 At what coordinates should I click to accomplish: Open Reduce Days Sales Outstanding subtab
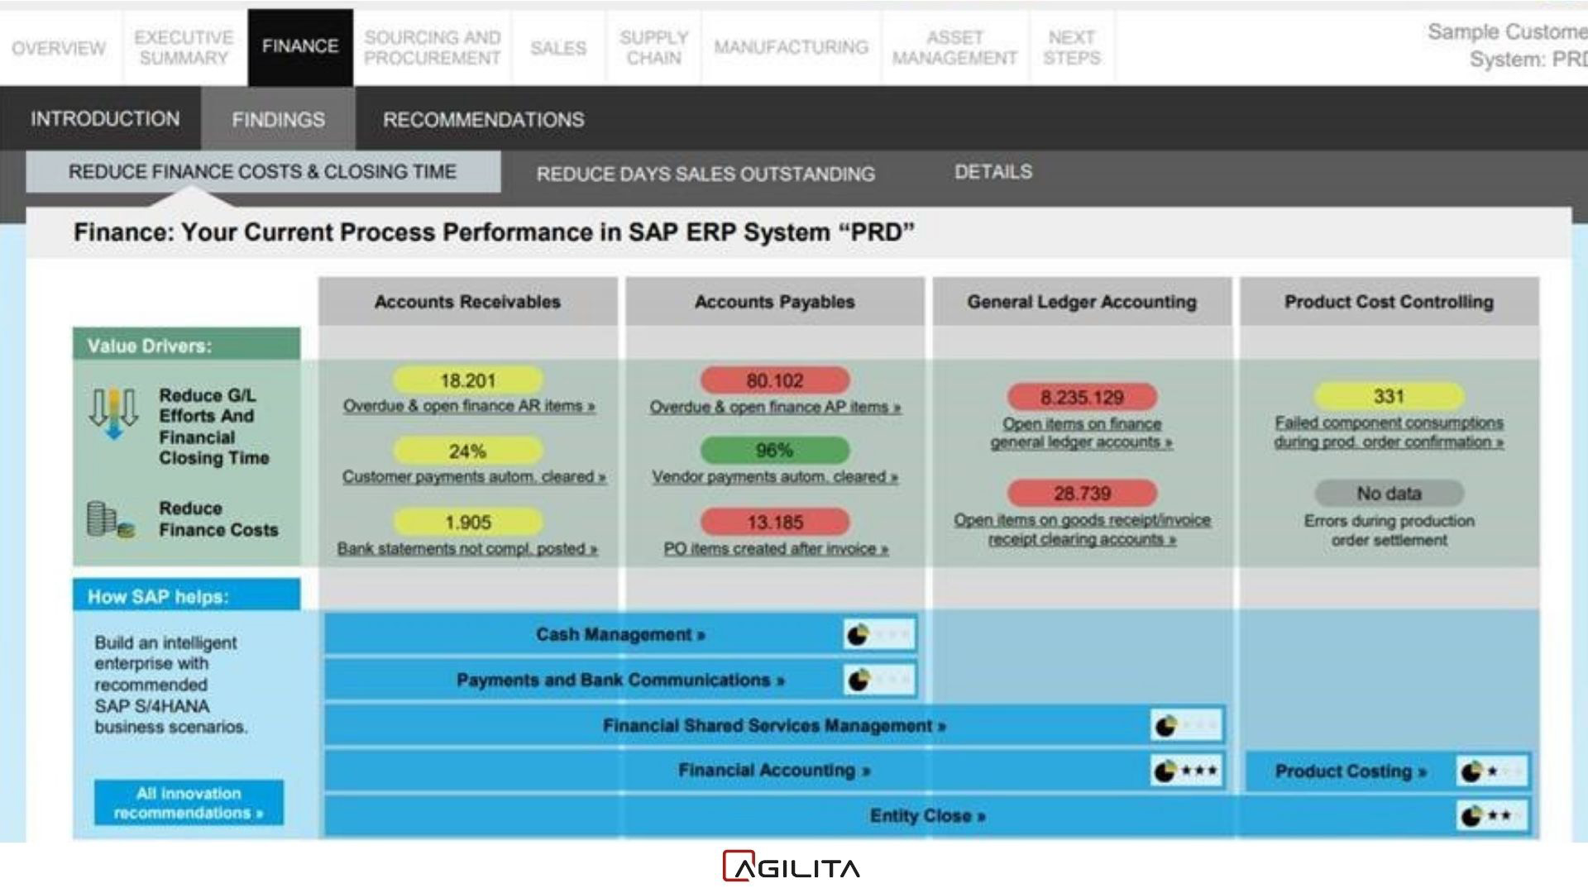(706, 174)
